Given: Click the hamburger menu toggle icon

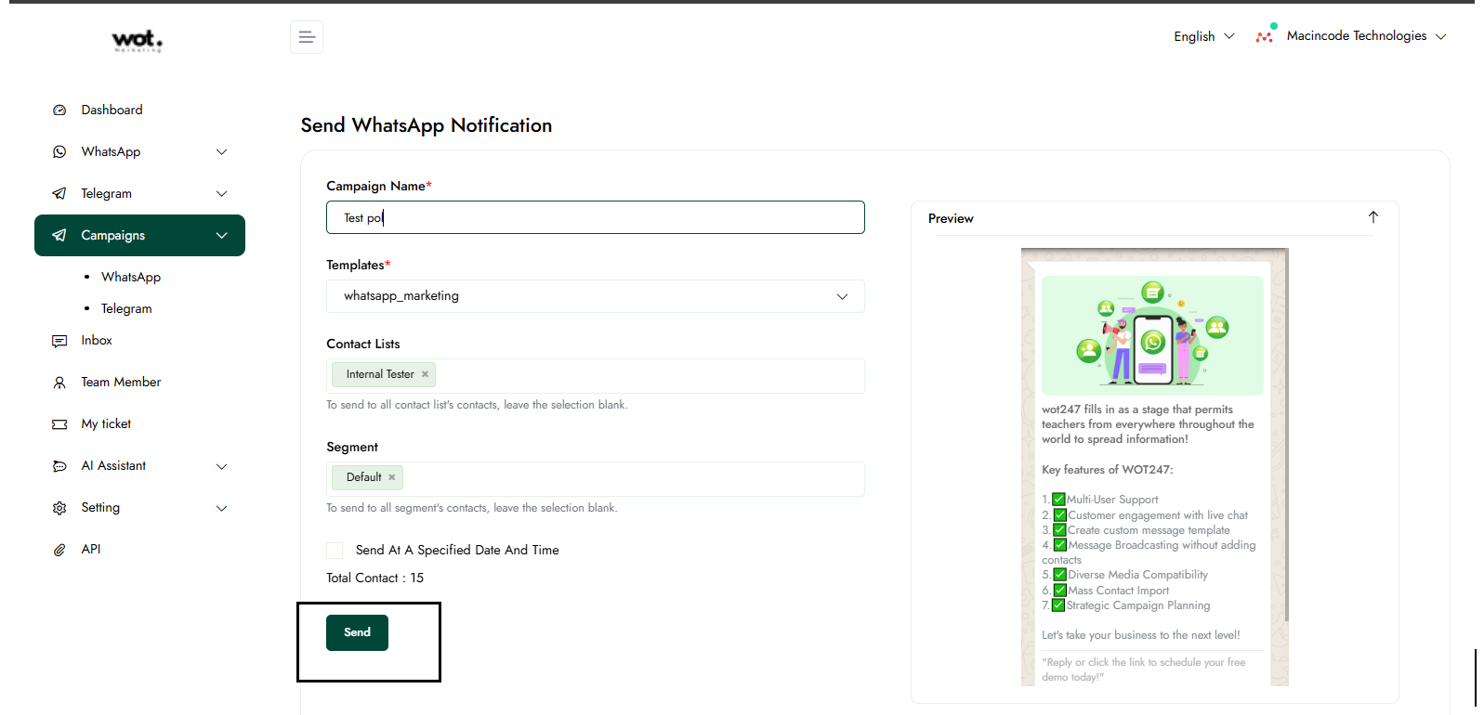Looking at the screenshot, I should 306,37.
